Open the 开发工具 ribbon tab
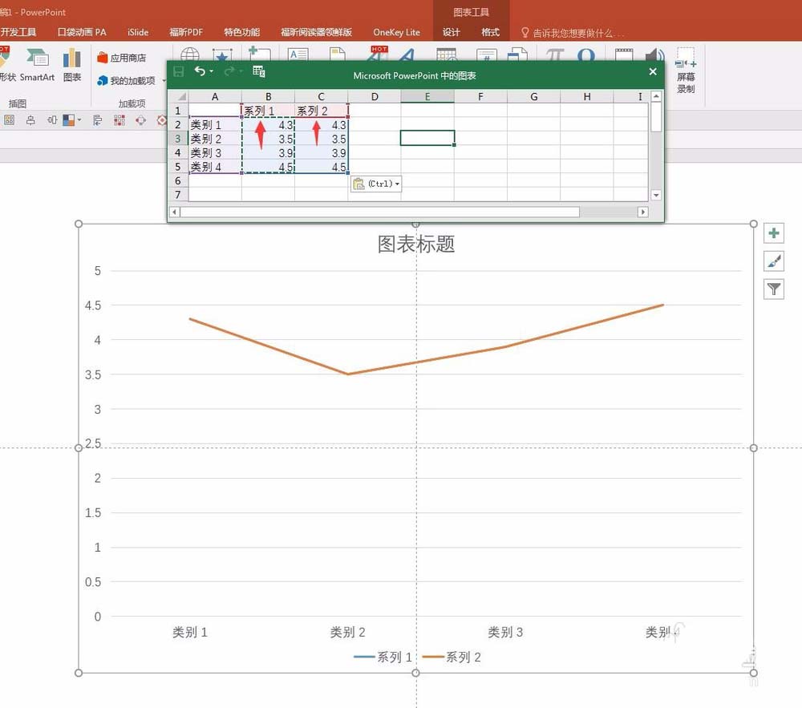The height and width of the screenshot is (708, 802). pyautogui.click(x=18, y=32)
